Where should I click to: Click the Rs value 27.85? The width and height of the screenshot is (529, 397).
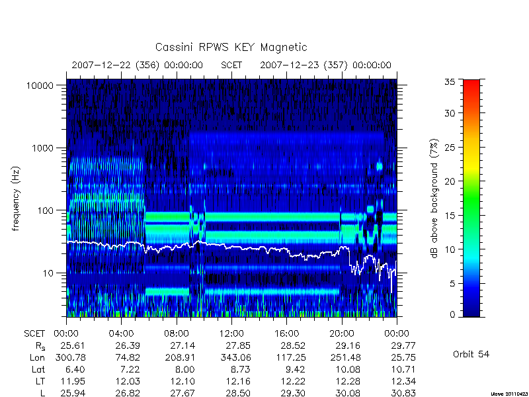(x=238, y=345)
